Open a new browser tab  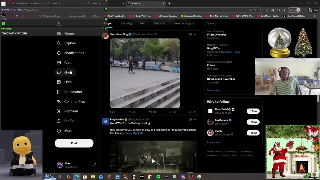pos(169,3)
